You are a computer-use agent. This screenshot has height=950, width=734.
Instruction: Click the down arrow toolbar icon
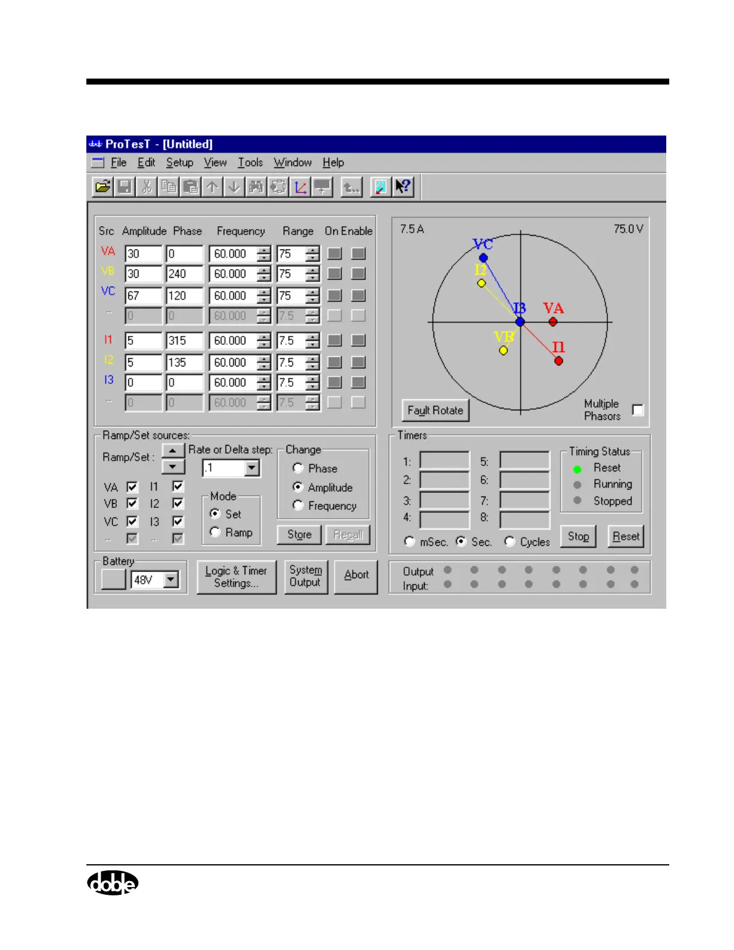(234, 187)
